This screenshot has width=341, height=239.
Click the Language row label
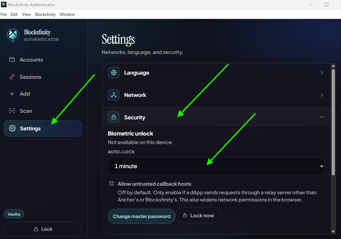[x=136, y=73]
